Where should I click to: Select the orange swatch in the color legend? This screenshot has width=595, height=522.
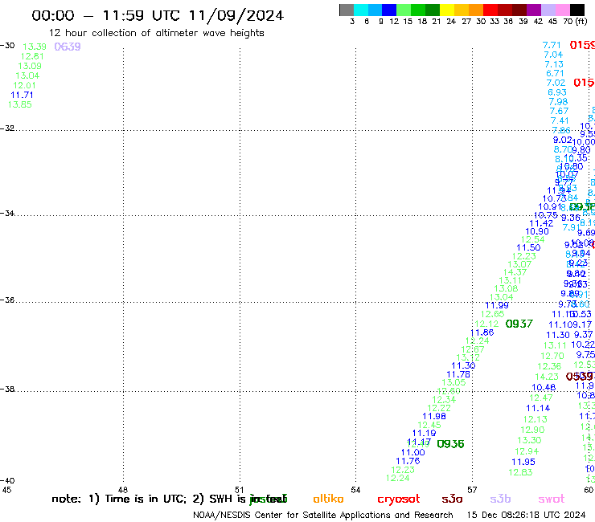(x=475, y=10)
